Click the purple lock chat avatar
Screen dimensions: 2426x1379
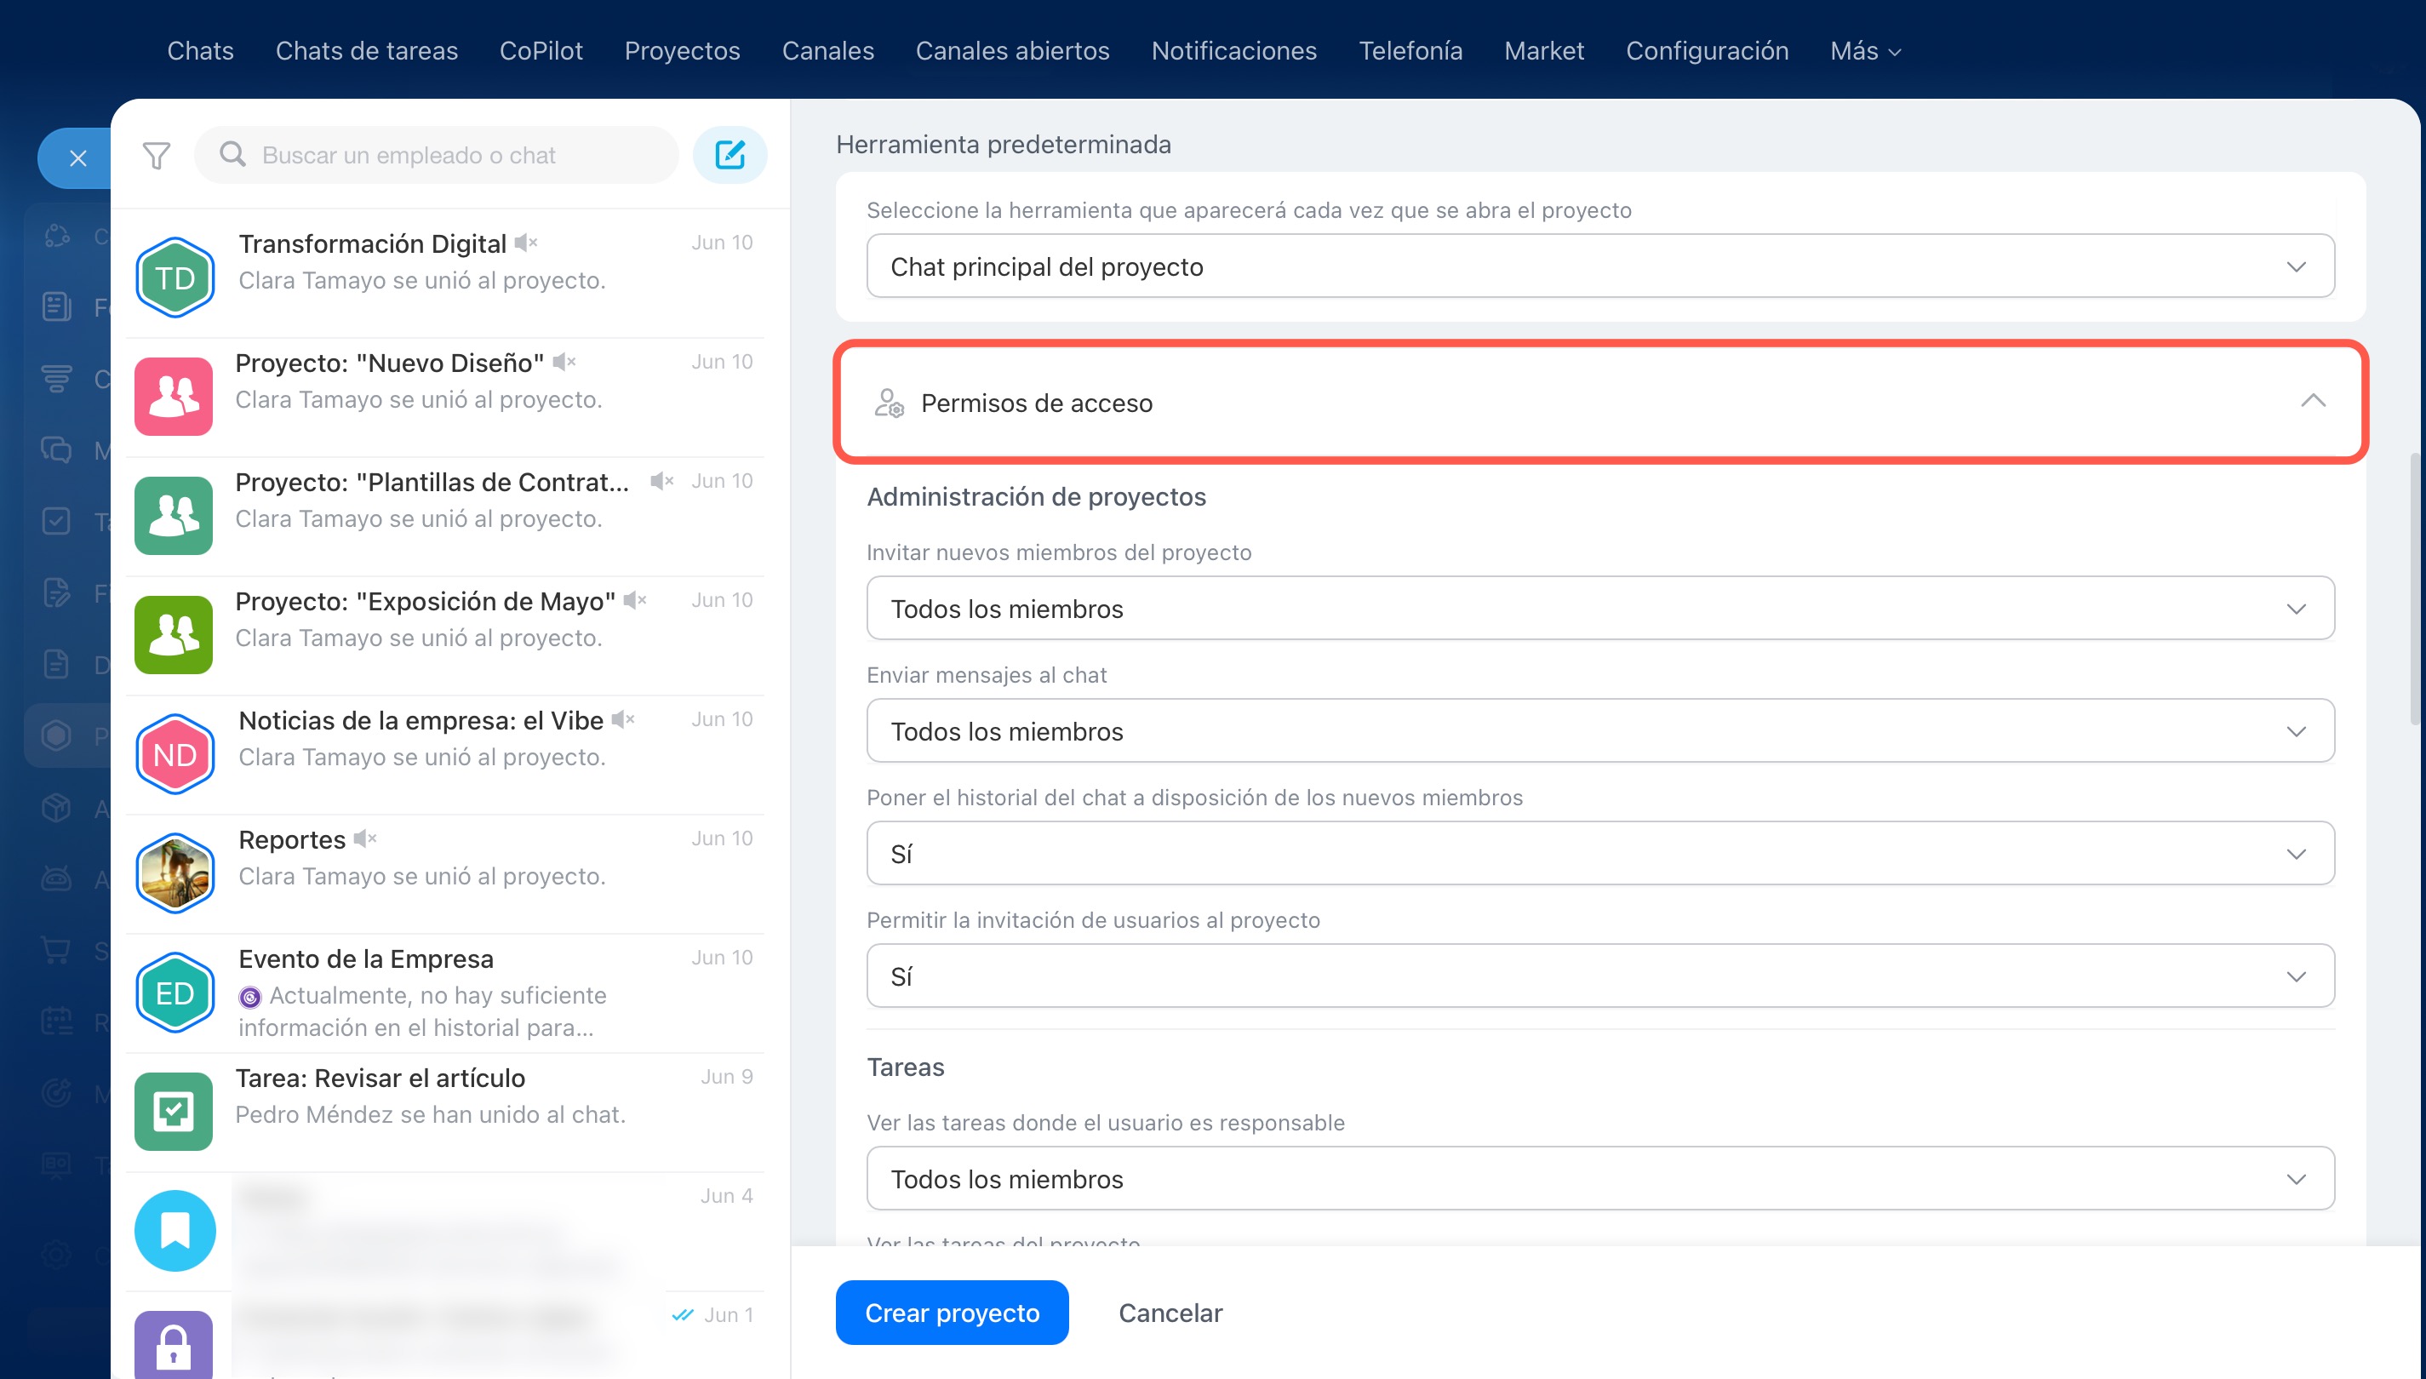tap(174, 1345)
